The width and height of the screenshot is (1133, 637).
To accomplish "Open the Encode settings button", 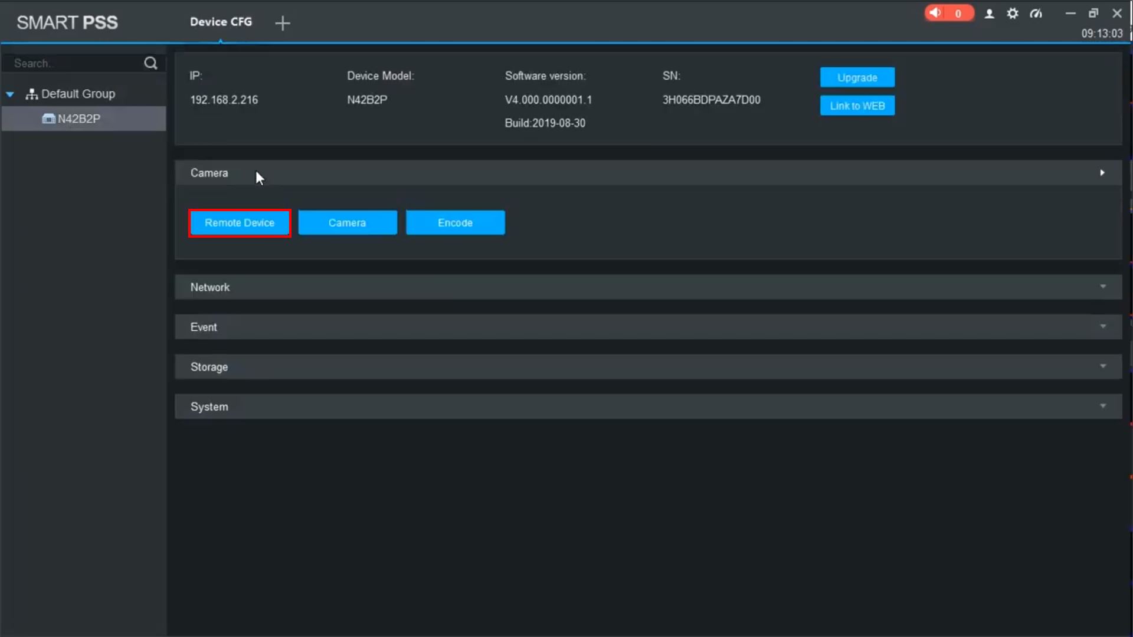I will tap(455, 223).
